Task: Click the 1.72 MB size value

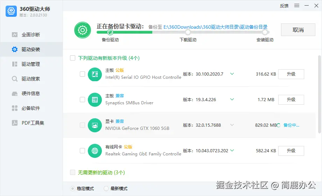Action: coord(266,100)
